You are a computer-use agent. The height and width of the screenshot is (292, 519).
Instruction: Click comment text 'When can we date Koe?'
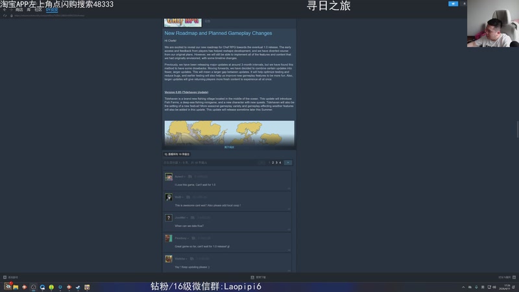click(189, 226)
